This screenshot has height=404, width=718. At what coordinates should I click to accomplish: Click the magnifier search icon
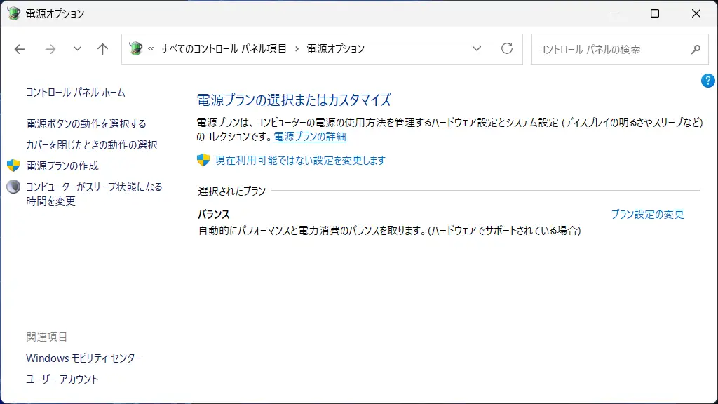(x=695, y=49)
